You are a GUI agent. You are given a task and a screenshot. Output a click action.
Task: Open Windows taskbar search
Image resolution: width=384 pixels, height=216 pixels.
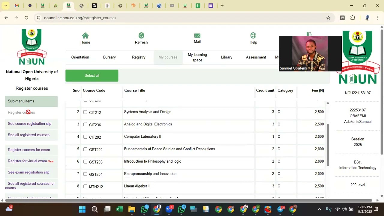point(94,209)
